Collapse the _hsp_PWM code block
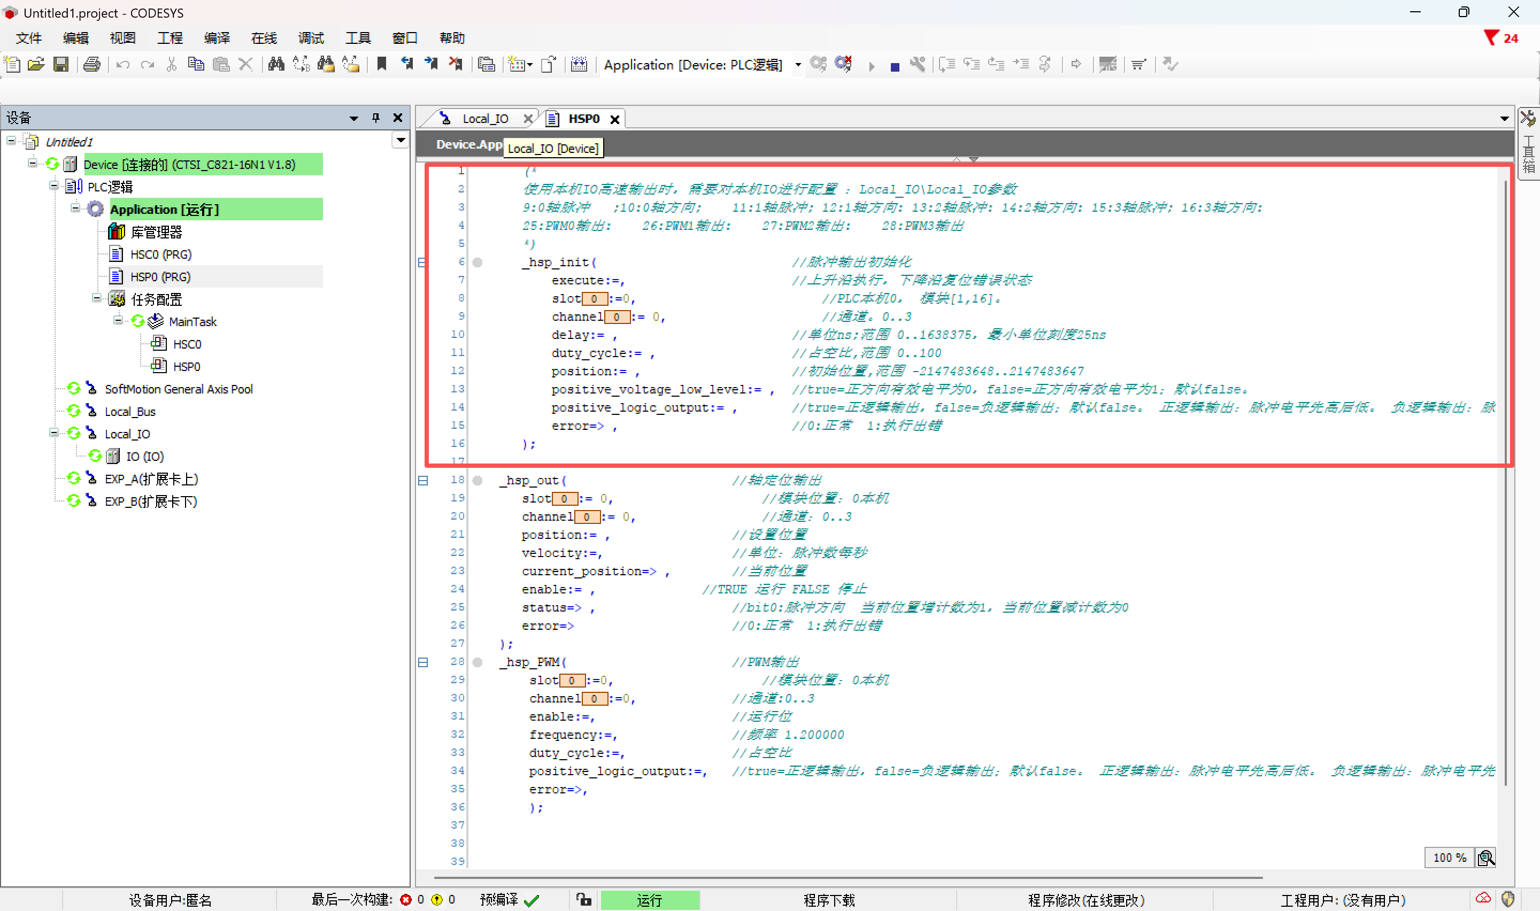 pos(423,662)
